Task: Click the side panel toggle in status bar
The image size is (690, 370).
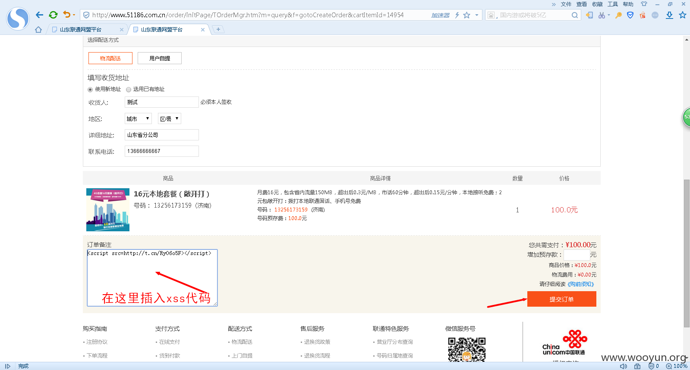Action: [x=7, y=366]
